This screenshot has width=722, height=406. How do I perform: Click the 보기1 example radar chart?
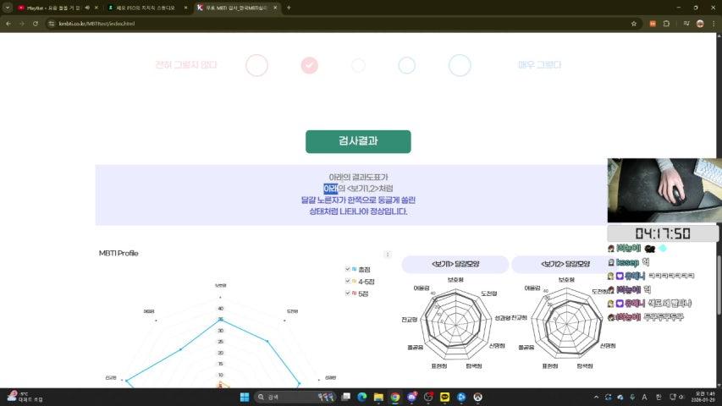[x=456, y=324]
